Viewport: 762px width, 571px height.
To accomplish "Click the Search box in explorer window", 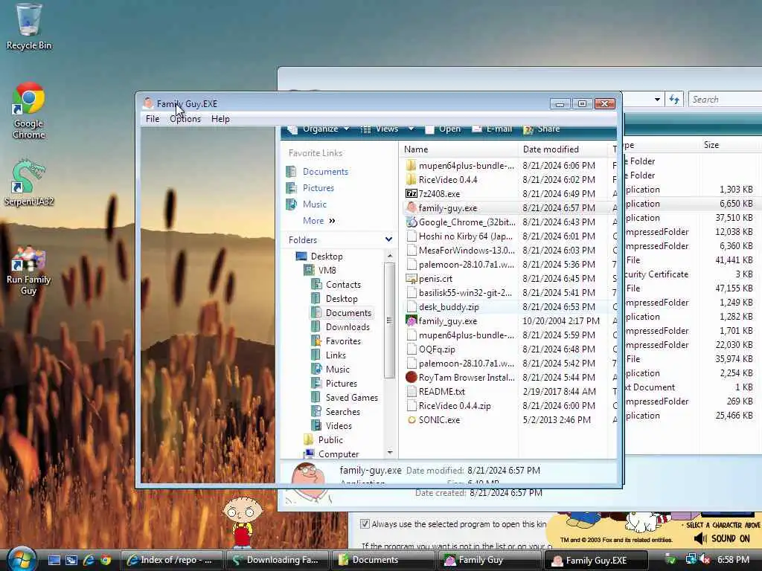I will click(x=725, y=100).
